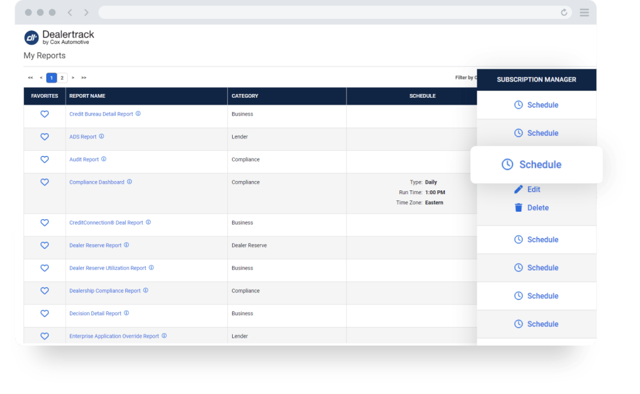This screenshot has width=640, height=394.
Task: Select page 1 in pagination
Action: [51, 78]
